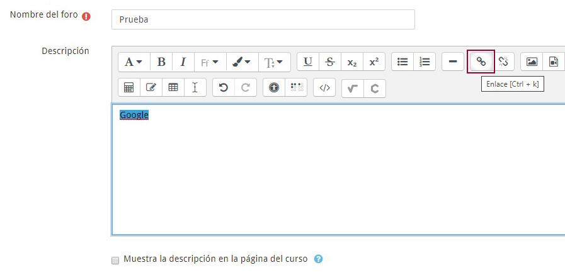Open help for Muestra la descripción
565x275 pixels.
pyautogui.click(x=318, y=259)
